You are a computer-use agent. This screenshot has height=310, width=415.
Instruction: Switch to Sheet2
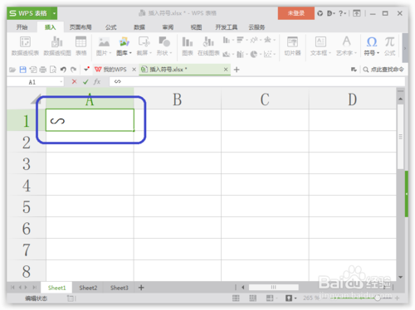(88, 288)
